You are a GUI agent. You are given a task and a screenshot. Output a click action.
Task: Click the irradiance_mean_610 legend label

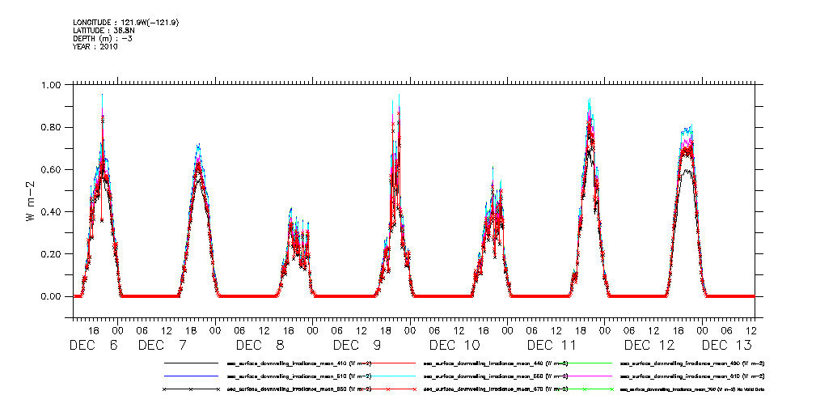click(x=692, y=376)
